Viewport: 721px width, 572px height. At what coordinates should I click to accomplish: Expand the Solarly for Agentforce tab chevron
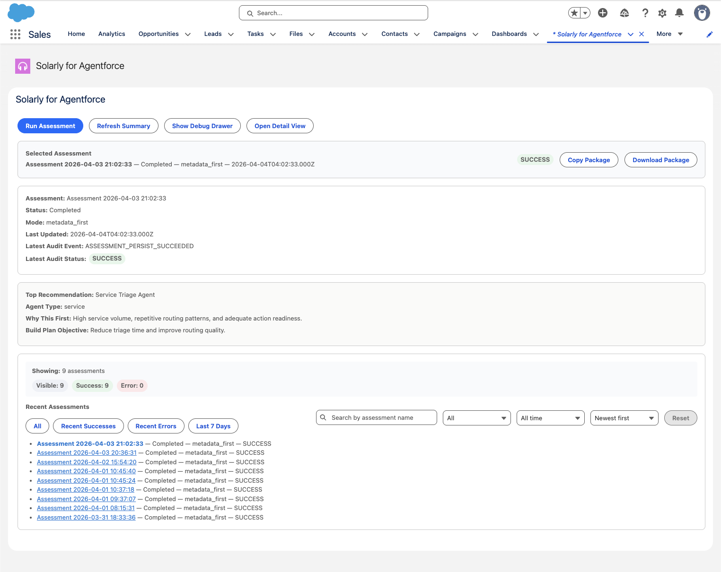coord(631,35)
